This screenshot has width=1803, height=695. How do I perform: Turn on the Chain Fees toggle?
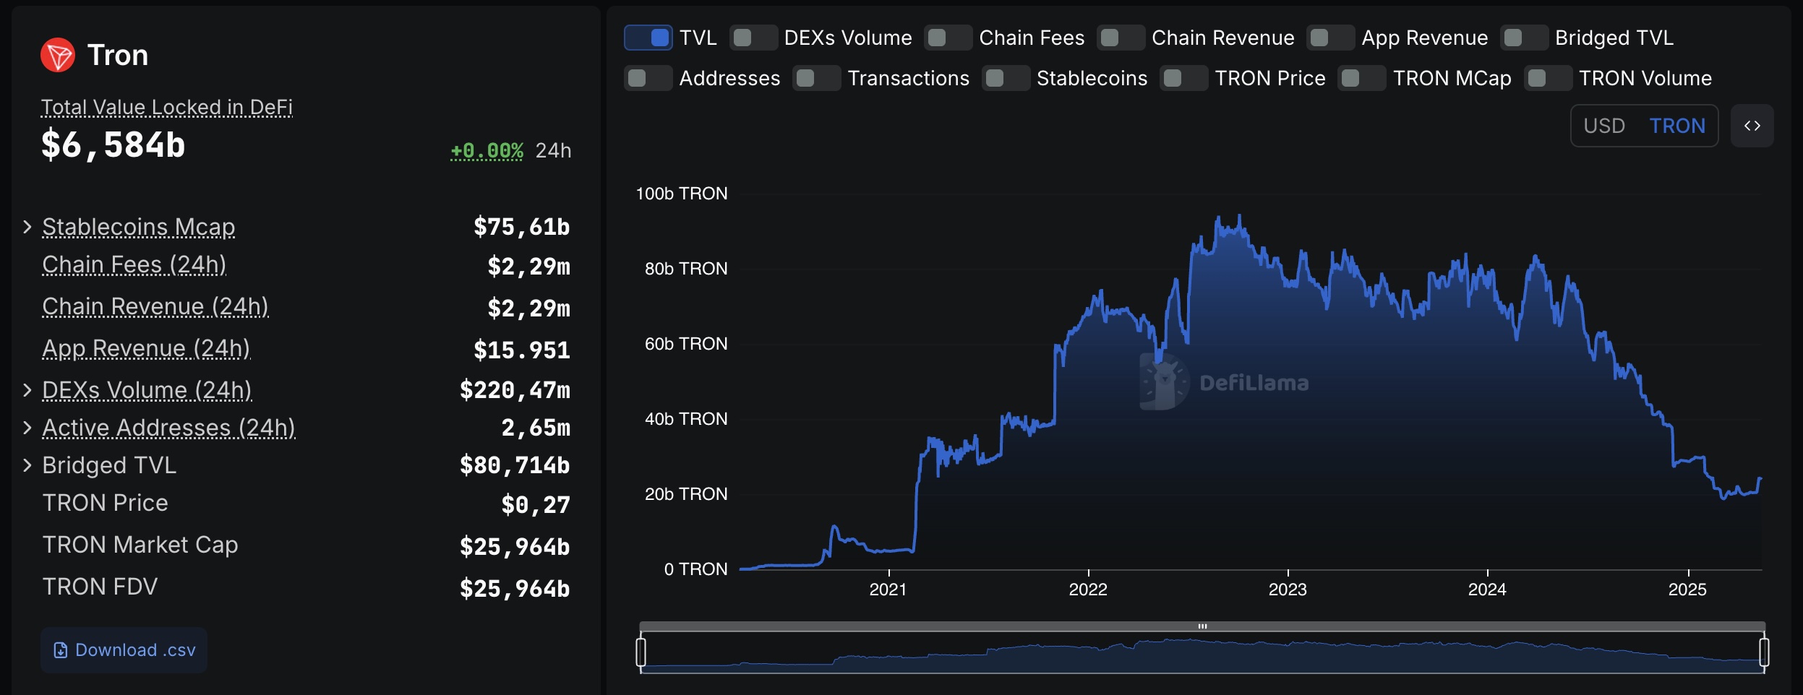(x=948, y=38)
